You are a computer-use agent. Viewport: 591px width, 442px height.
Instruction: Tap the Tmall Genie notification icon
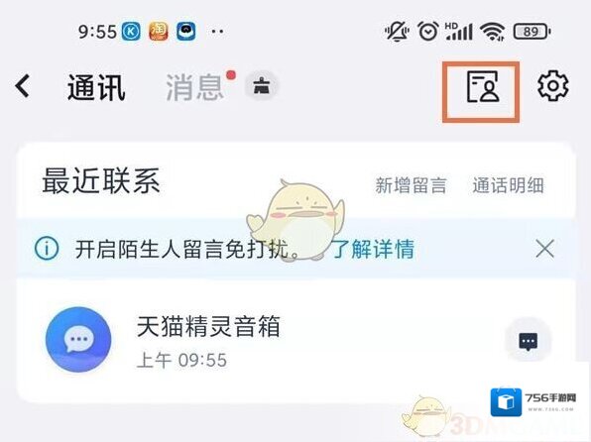[x=186, y=31]
